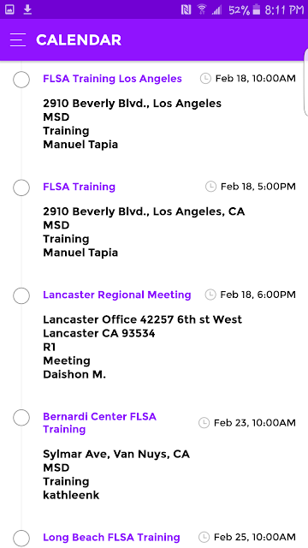
Task: Select circle for Long Beach FLSA Training
Action: (21, 539)
